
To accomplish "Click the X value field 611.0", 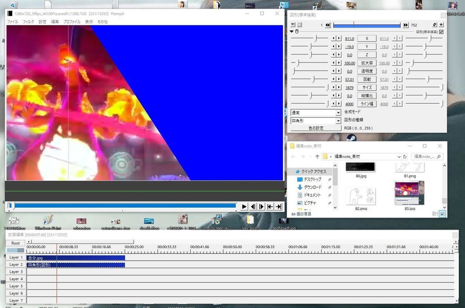I will pos(349,39).
